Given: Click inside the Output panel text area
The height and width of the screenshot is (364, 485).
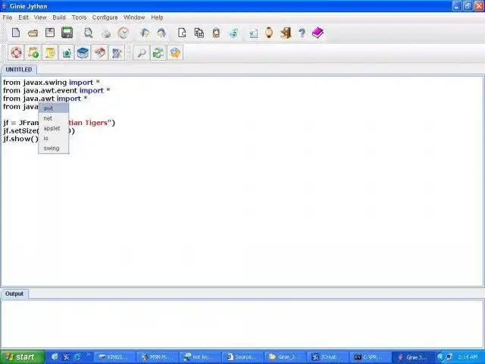Looking at the screenshot, I should 242,324.
